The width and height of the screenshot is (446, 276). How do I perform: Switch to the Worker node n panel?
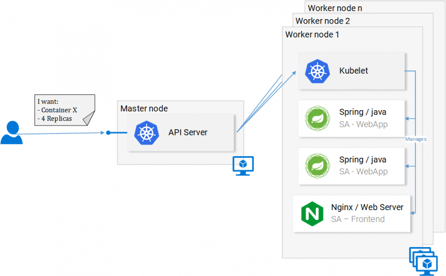(x=334, y=8)
